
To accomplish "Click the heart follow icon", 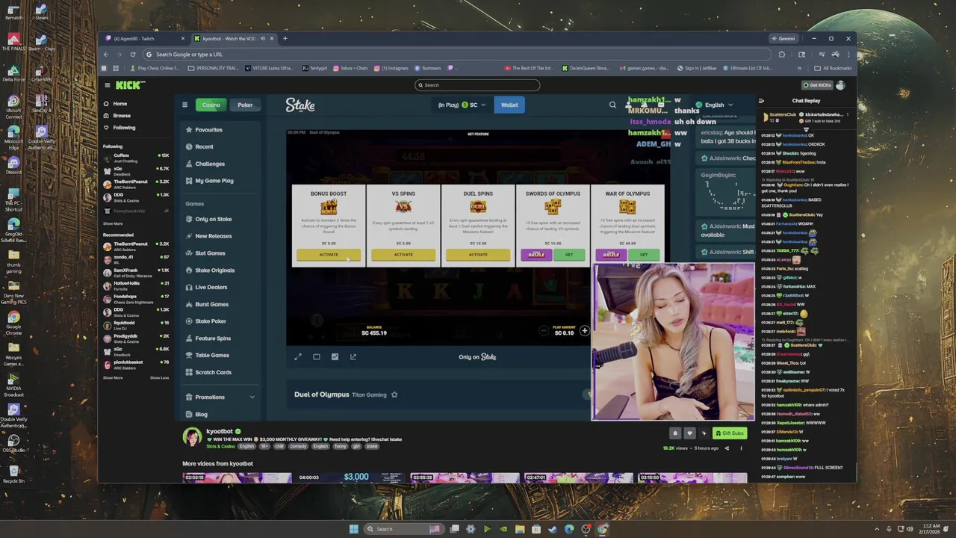I will [689, 433].
